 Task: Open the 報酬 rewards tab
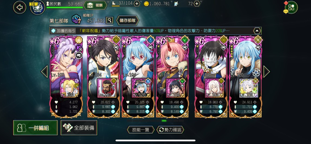[x=95, y=5]
